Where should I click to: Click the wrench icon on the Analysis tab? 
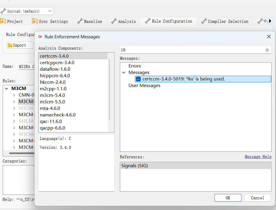coord(114,21)
